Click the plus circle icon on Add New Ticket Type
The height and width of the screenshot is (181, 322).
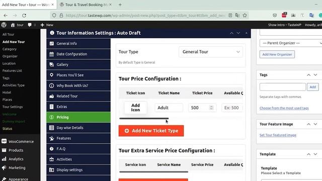click(127, 131)
